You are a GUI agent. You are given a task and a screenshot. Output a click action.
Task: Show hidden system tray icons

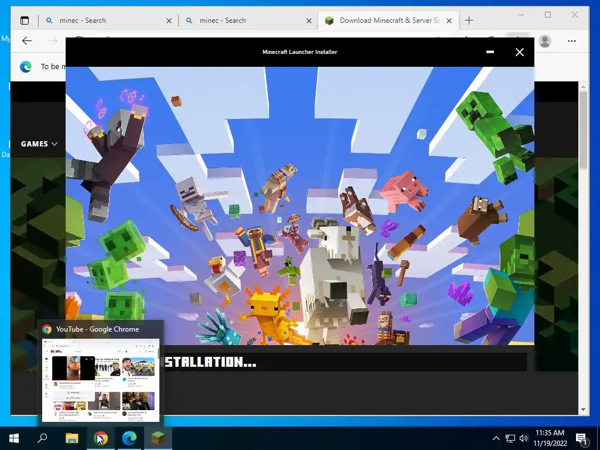496,438
